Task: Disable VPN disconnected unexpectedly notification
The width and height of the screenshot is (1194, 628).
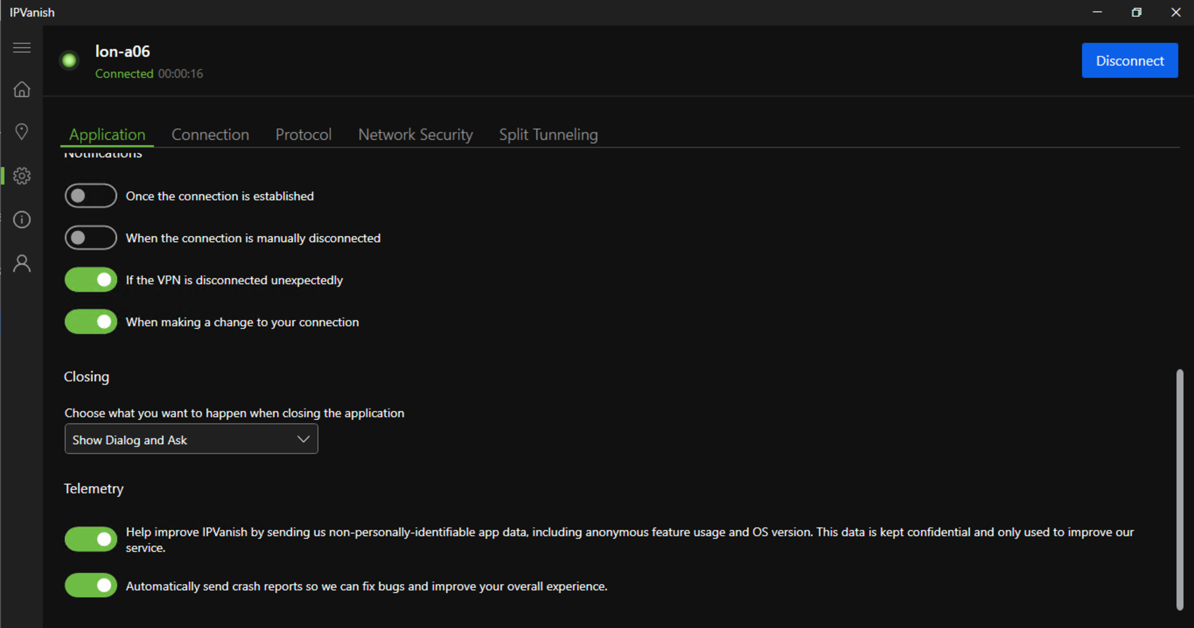Action: coord(91,279)
